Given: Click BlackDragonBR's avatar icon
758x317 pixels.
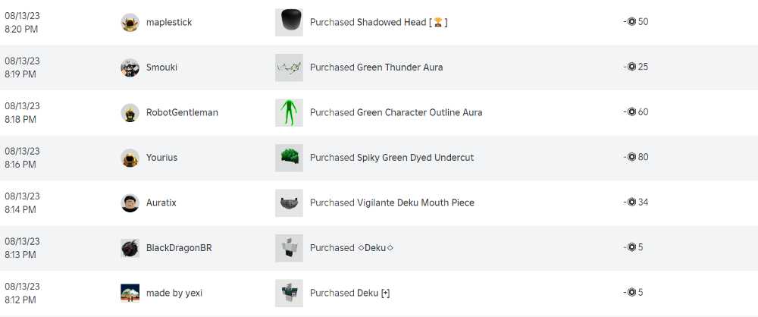Looking at the screenshot, I should coord(130,248).
